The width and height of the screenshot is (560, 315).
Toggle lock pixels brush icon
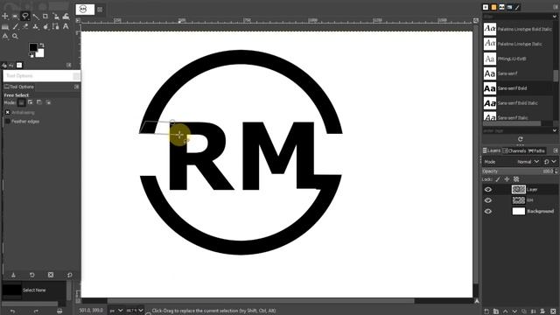tap(498, 179)
